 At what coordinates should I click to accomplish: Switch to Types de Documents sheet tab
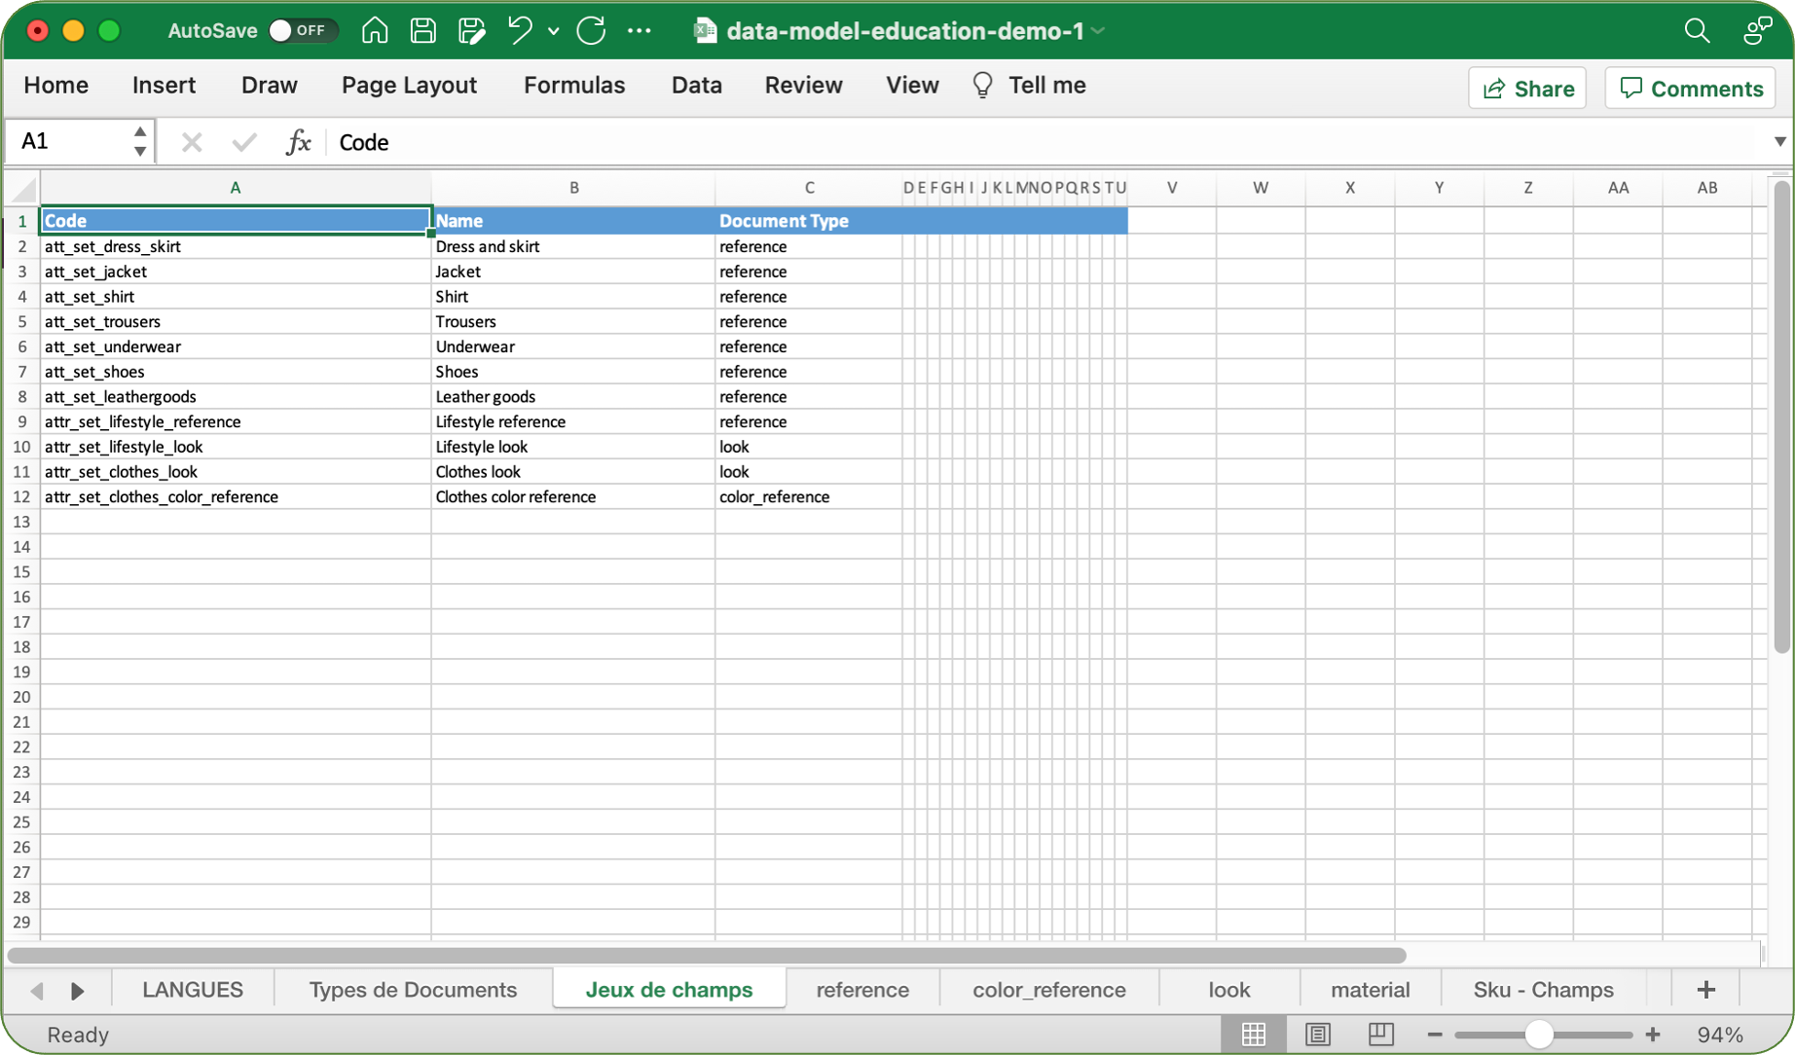point(413,990)
